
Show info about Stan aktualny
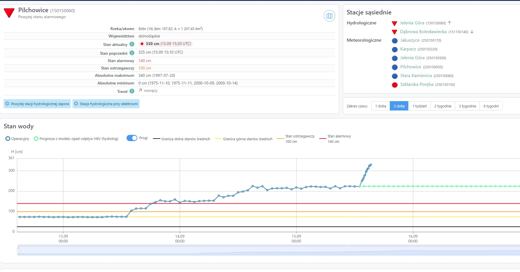tap(132, 44)
